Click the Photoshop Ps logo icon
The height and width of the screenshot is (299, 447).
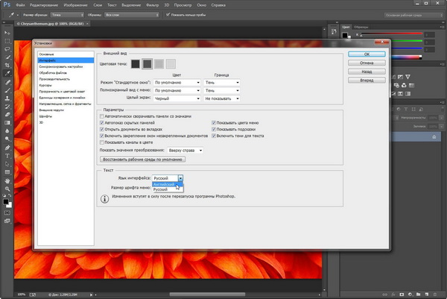click(x=6, y=4)
